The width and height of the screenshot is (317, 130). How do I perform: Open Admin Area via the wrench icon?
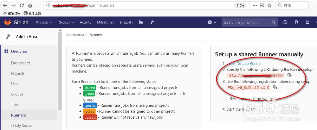point(152,22)
